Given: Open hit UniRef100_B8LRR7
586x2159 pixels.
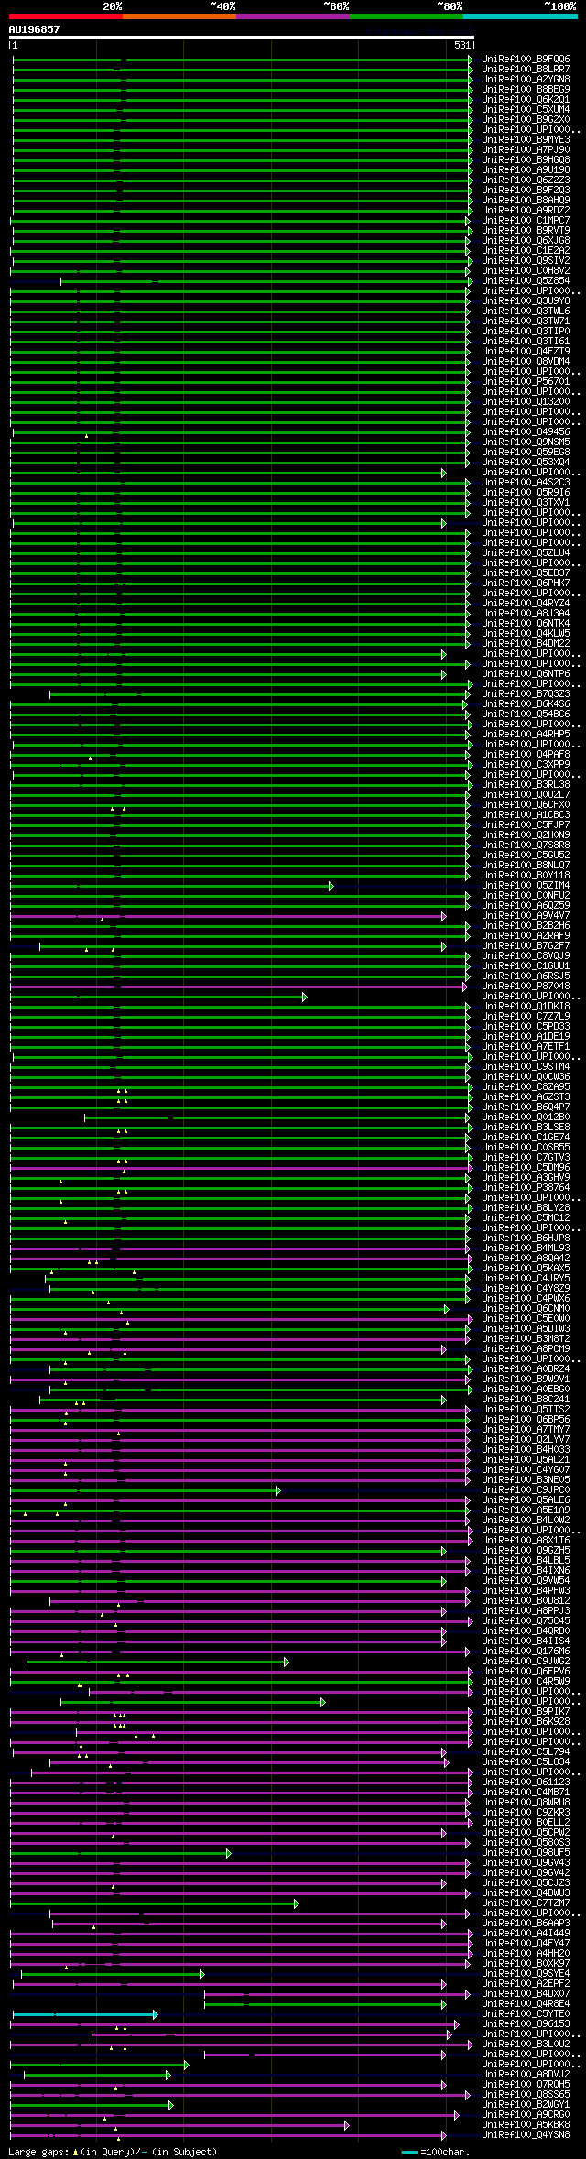Looking at the screenshot, I should tap(526, 69).
